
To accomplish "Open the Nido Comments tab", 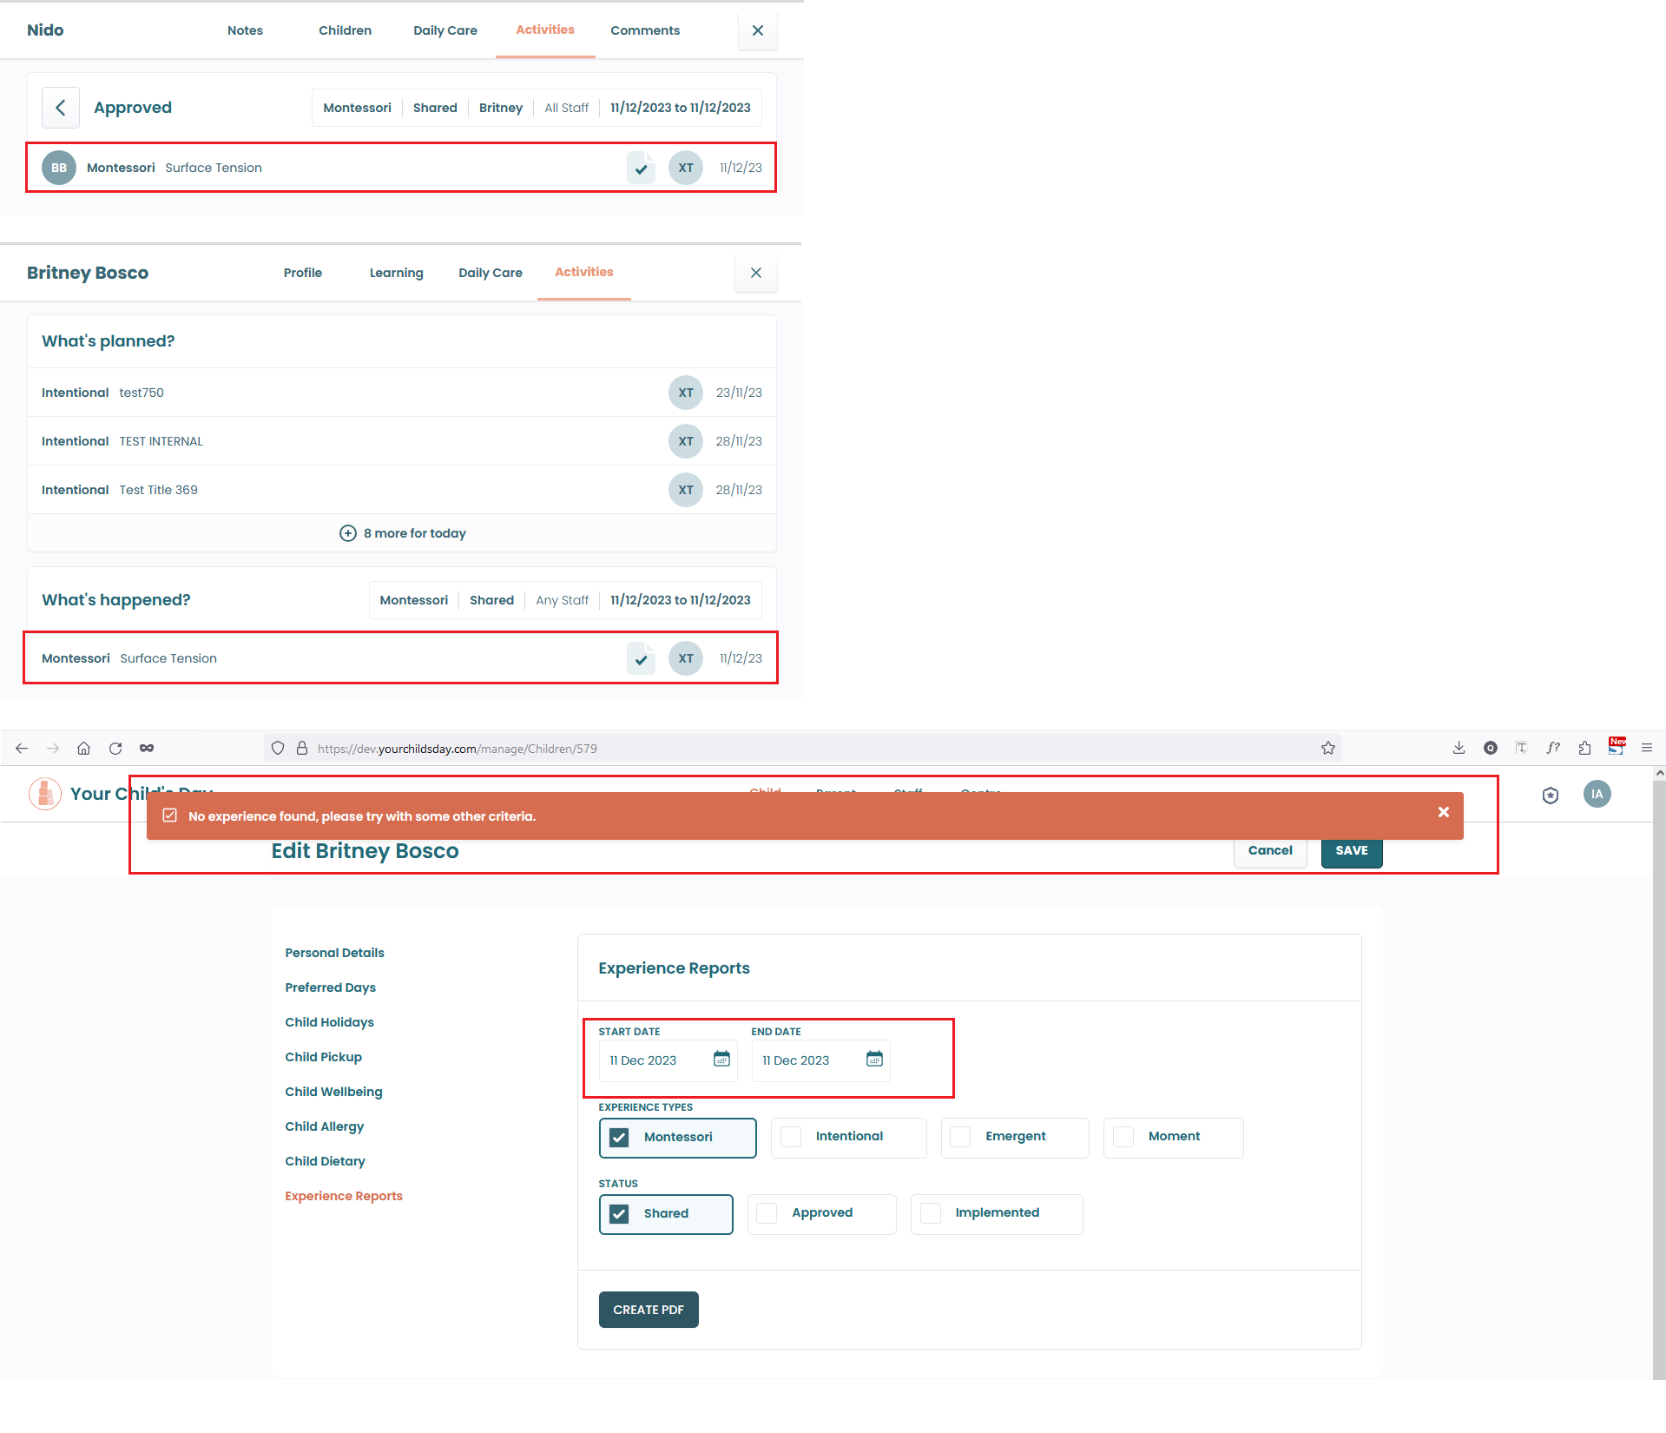I will [x=645, y=30].
